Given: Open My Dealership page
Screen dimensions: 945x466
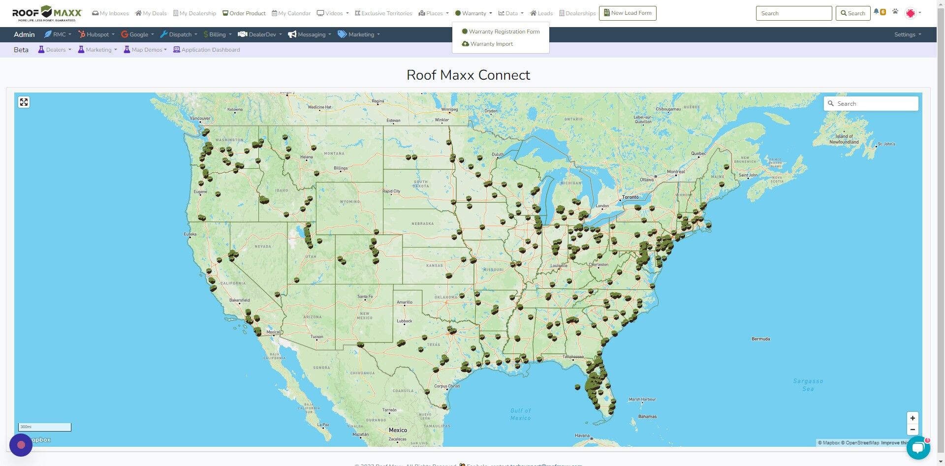Looking at the screenshot, I should coord(194,13).
